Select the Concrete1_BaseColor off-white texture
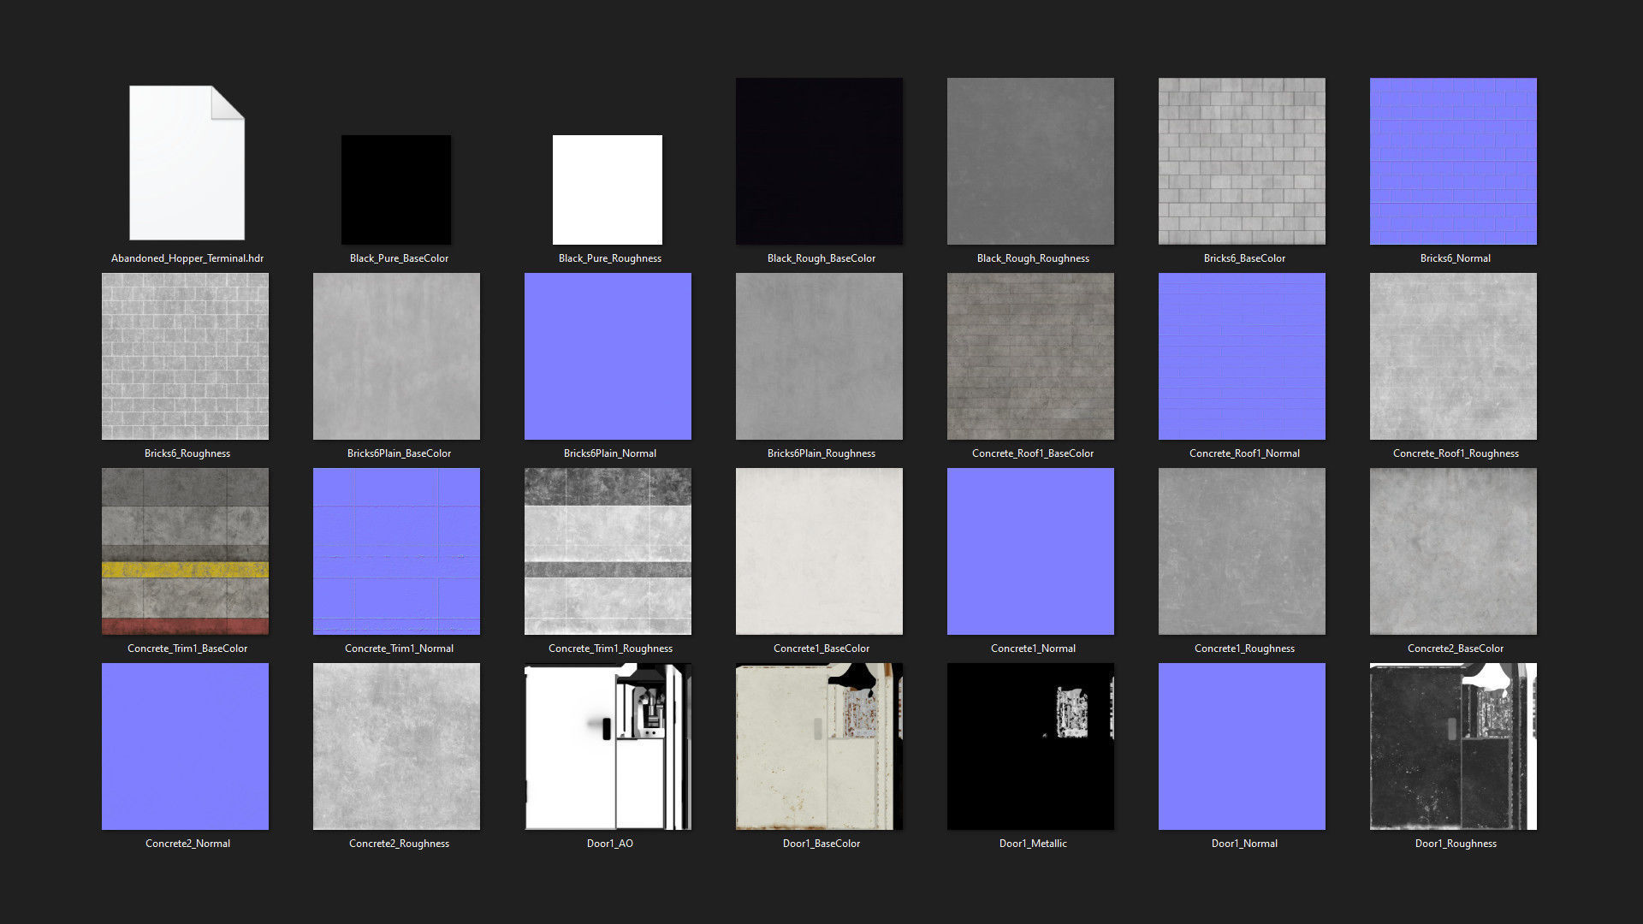The width and height of the screenshot is (1643, 924). click(x=819, y=551)
